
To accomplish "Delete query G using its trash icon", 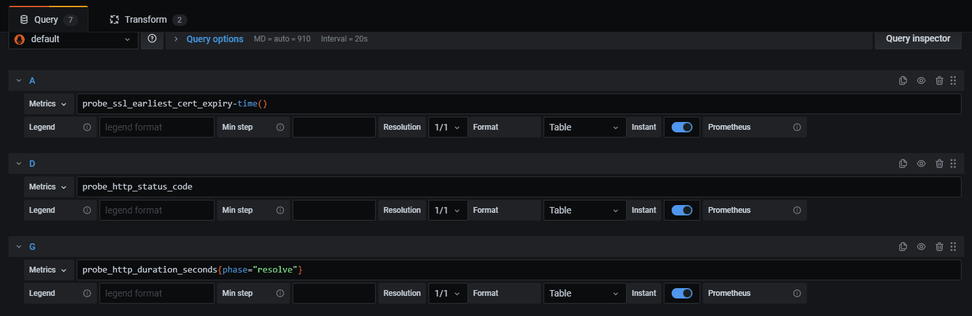I will point(939,247).
